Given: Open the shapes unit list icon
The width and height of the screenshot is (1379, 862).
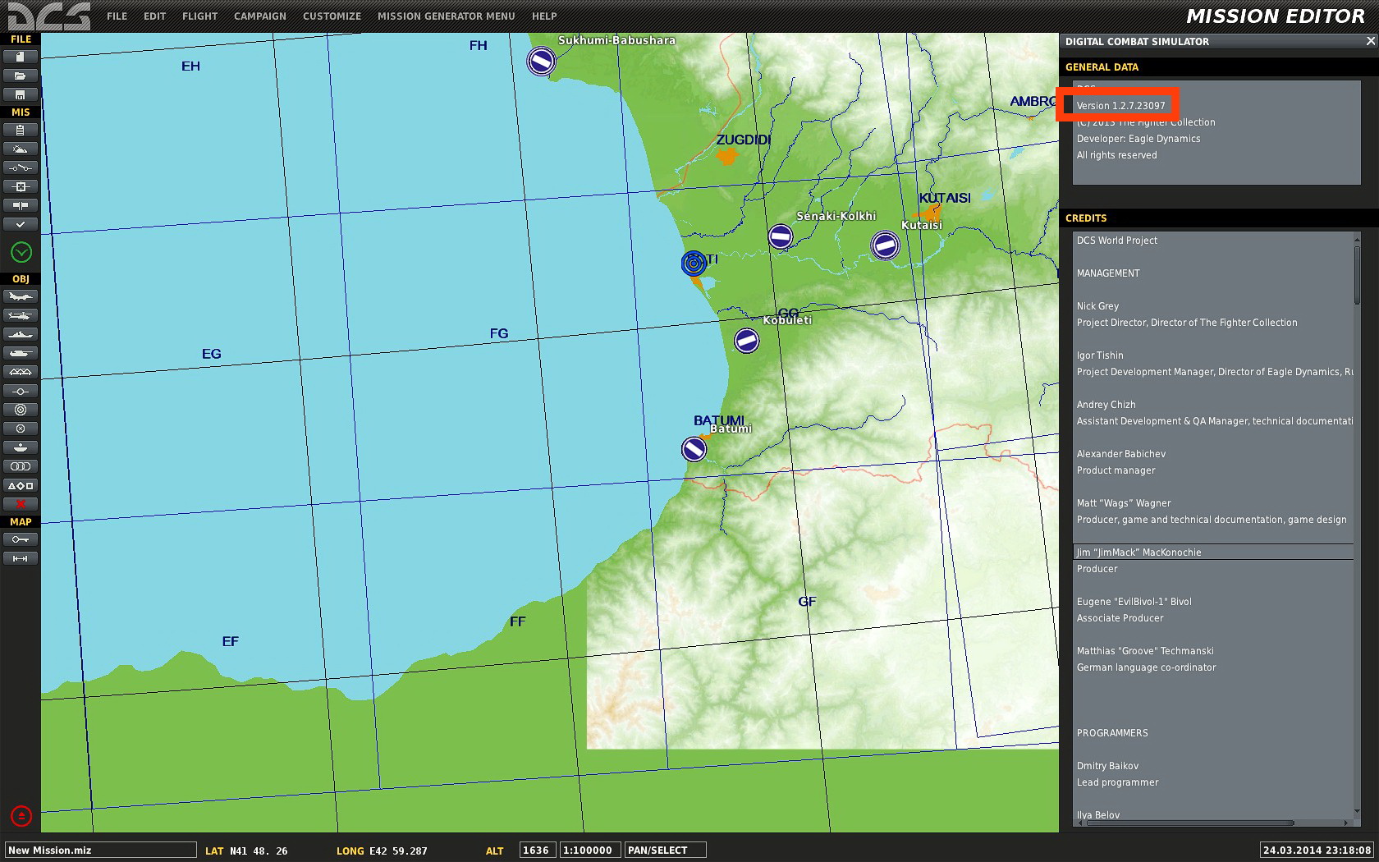Looking at the screenshot, I should tap(21, 485).
